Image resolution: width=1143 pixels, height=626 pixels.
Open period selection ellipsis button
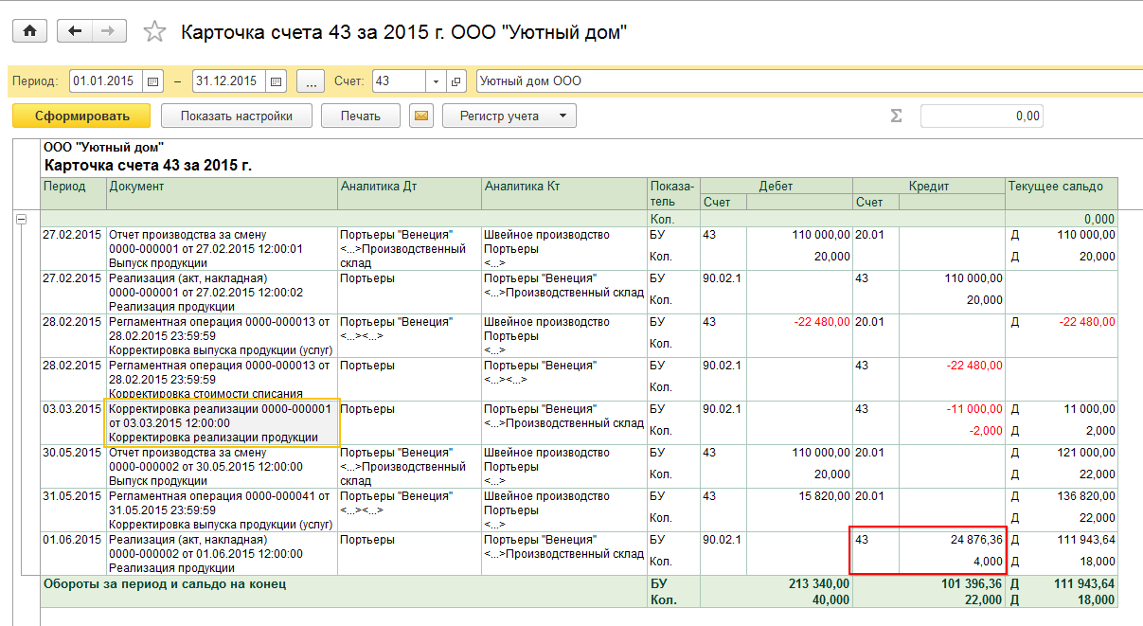tap(311, 81)
